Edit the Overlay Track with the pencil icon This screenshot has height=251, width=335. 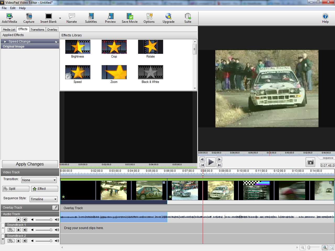[x=55, y=208]
